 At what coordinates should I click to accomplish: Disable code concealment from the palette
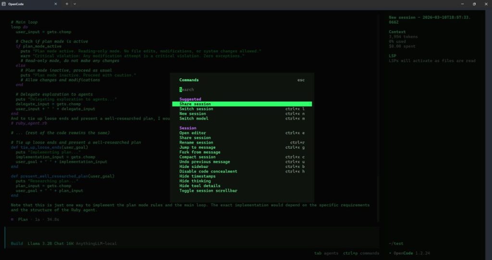point(208,171)
